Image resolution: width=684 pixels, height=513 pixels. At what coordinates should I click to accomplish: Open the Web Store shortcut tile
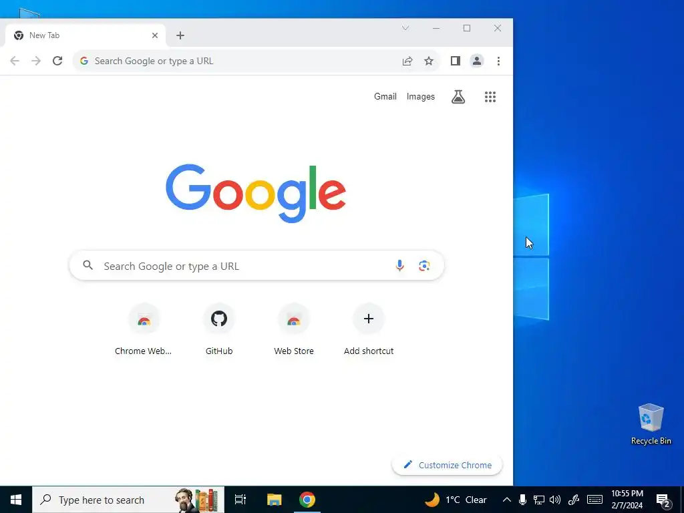coord(294,330)
